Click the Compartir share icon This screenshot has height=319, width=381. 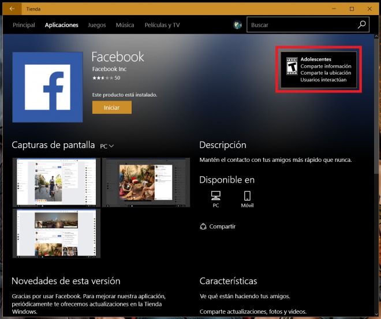pyautogui.click(x=203, y=227)
